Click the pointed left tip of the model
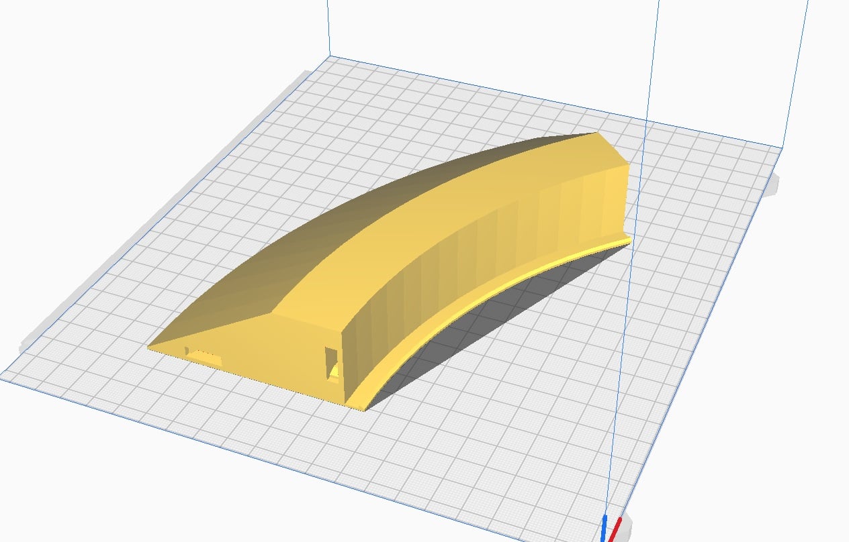The width and height of the screenshot is (849, 542). (x=150, y=346)
